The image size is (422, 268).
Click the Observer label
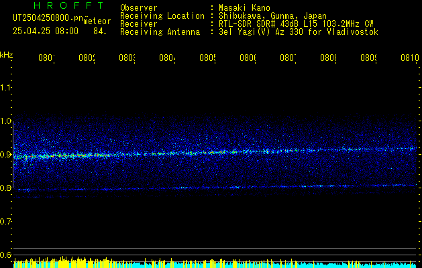coord(139,8)
